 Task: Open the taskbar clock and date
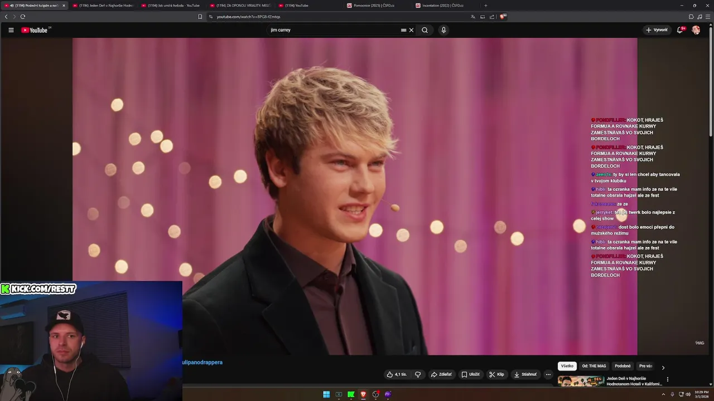pos(702,394)
